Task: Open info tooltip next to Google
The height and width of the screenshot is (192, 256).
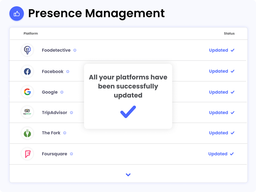Action: [62, 92]
